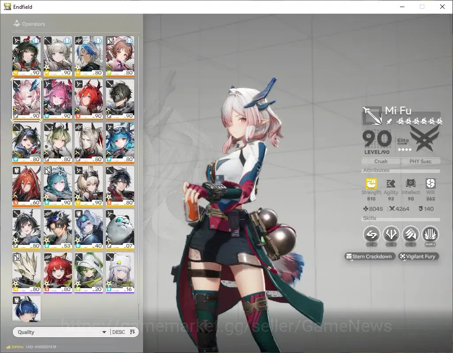Click the Elite promotion emblem
Screen dimensions: 453x353
point(424,139)
